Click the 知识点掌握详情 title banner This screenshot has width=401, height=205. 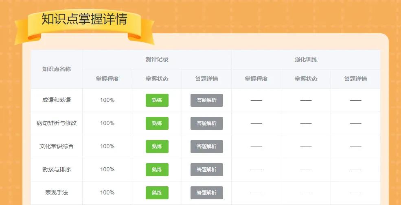(84, 19)
